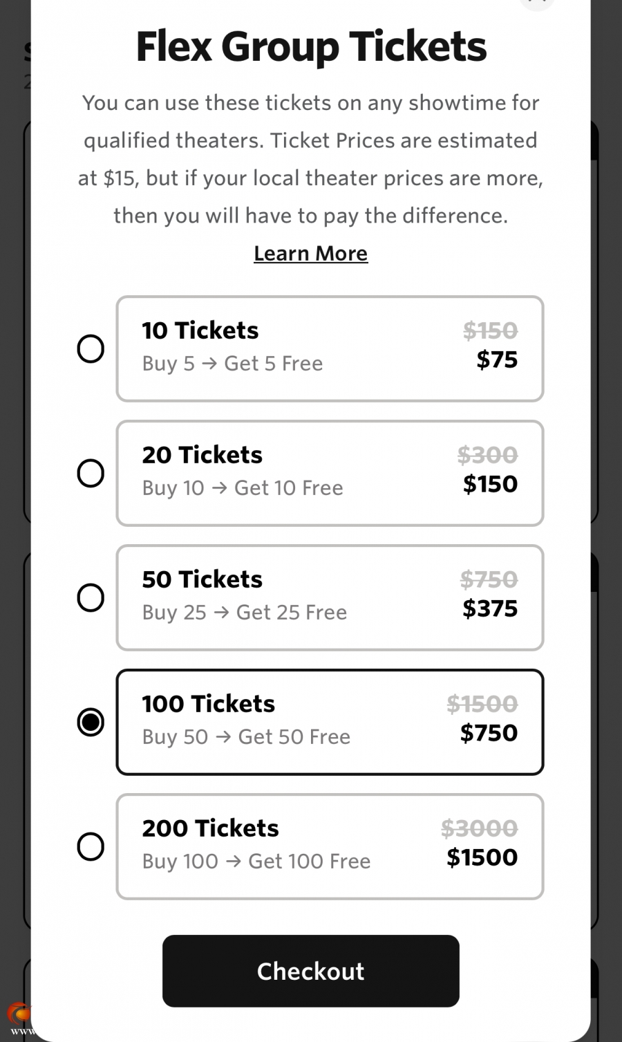Click the "100 Tickets" card title
Image resolution: width=622 pixels, height=1042 pixels.
(208, 704)
